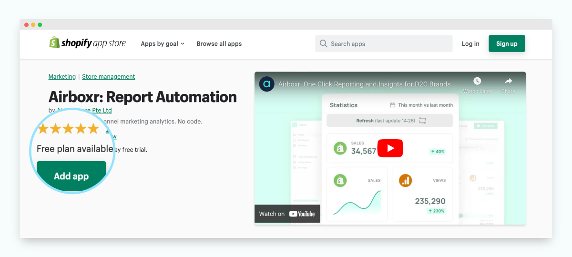The height and width of the screenshot is (257, 572).
Task: Click the refresh arrows icon in Statistics
Action: pyautogui.click(x=422, y=121)
